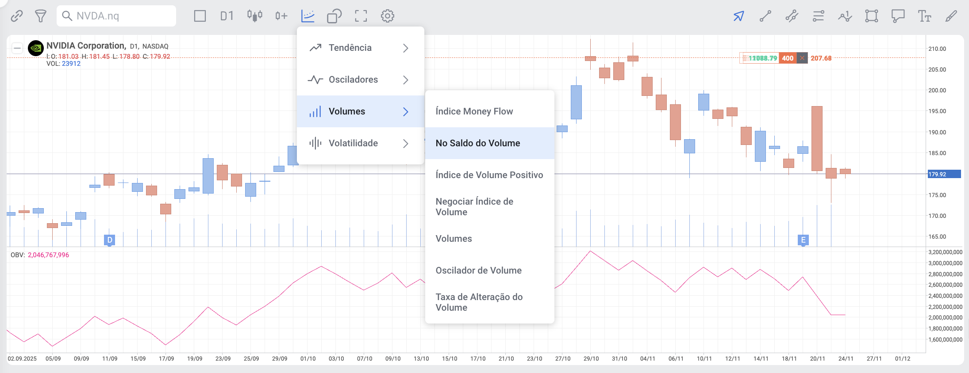The width and height of the screenshot is (969, 373).
Task: Add the No Saldo do Volume indicator
Action: [x=490, y=143]
